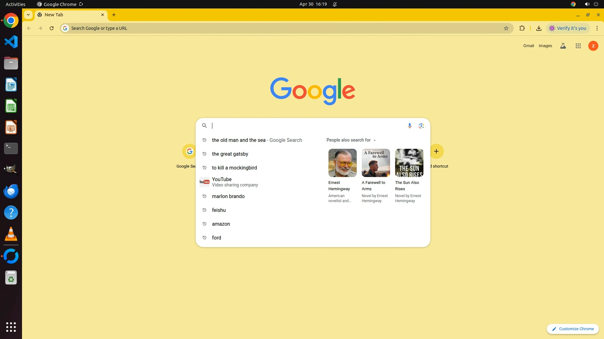Open the Extensions puzzle icon
This screenshot has width=604, height=339.
tap(522, 28)
